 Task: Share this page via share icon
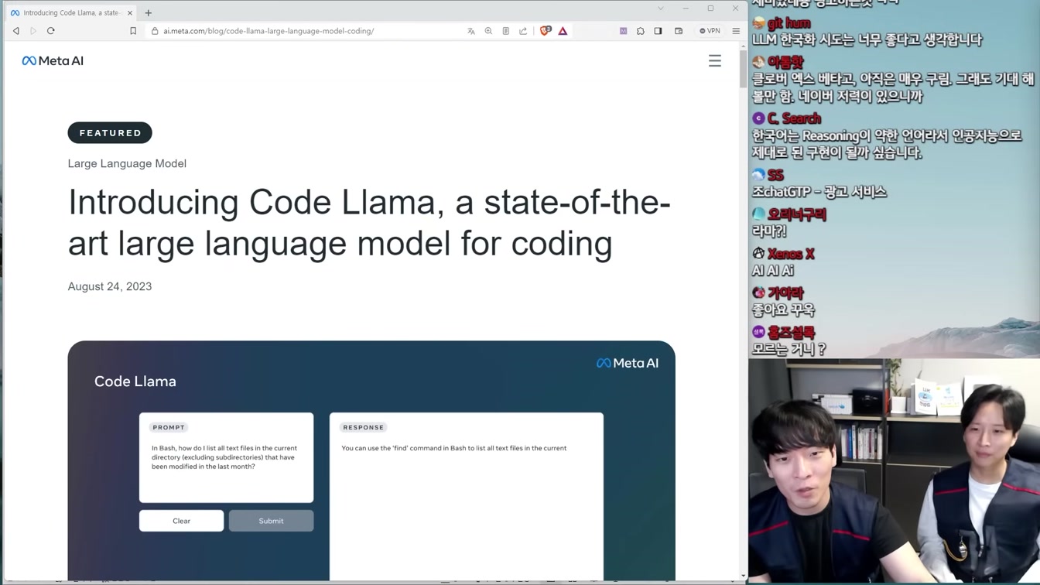[x=523, y=31]
